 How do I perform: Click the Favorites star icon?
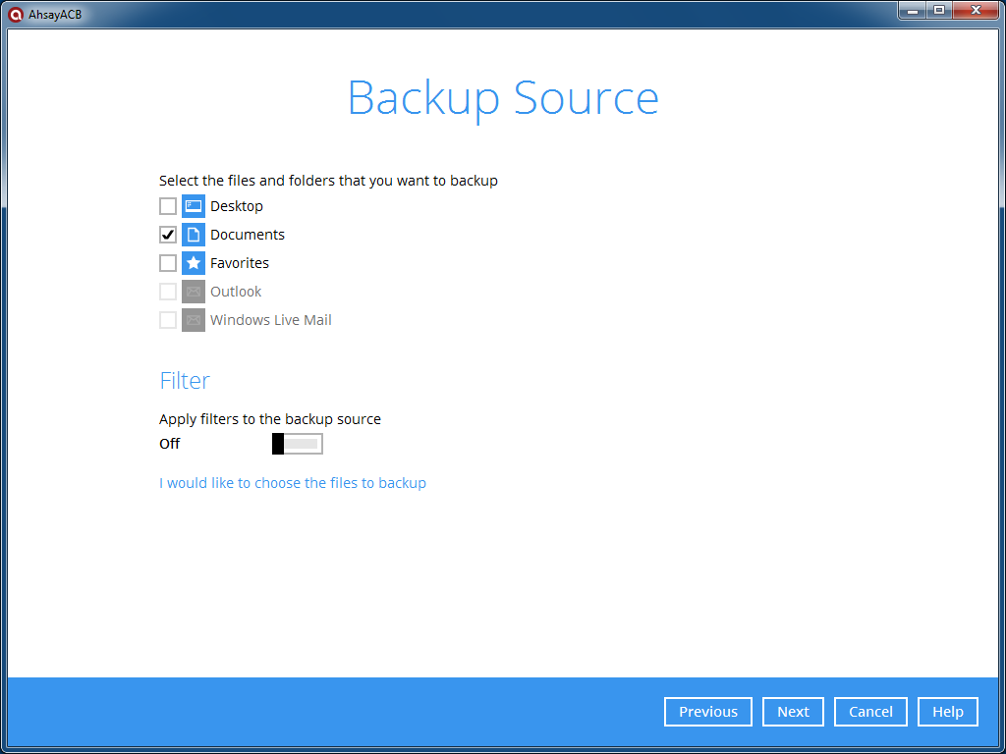(x=194, y=263)
